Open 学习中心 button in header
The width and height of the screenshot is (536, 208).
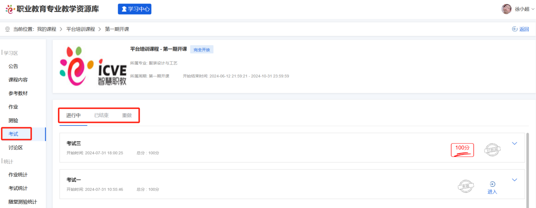[134, 9]
